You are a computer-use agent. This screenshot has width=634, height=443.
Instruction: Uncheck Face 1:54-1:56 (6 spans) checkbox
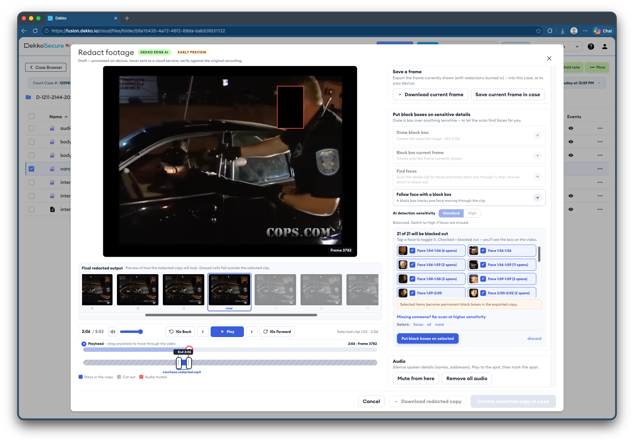click(412, 251)
